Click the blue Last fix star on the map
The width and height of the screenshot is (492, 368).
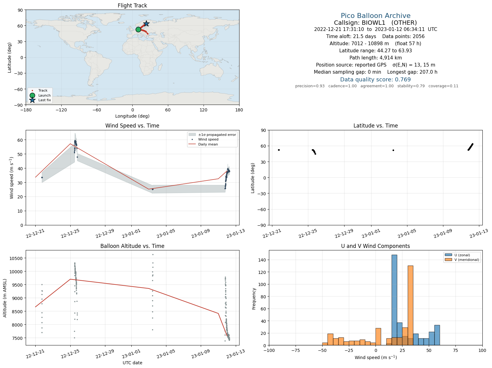pyautogui.click(x=146, y=24)
